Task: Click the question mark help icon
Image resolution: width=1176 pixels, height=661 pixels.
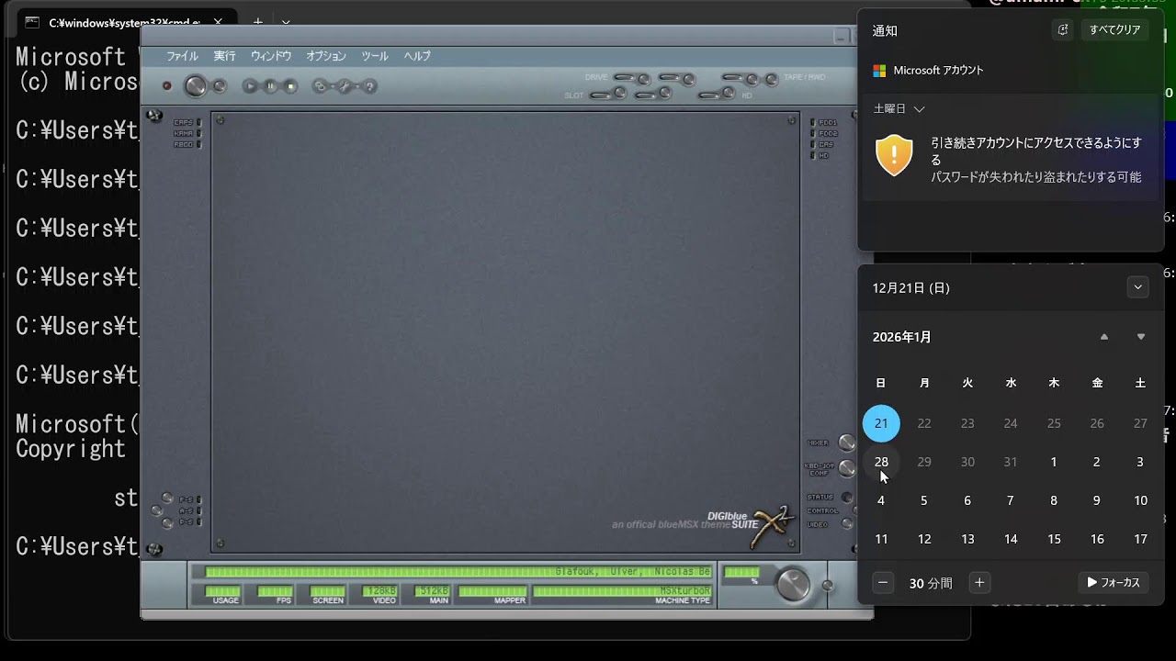Action: point(370,86)
